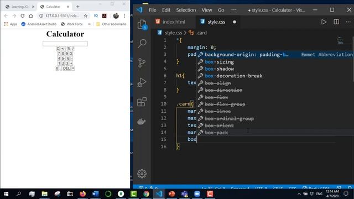This screenshot has width=354, height=199.
Task: Click the calculator % button
Action: pyautogui.click(x=69, y=49)
